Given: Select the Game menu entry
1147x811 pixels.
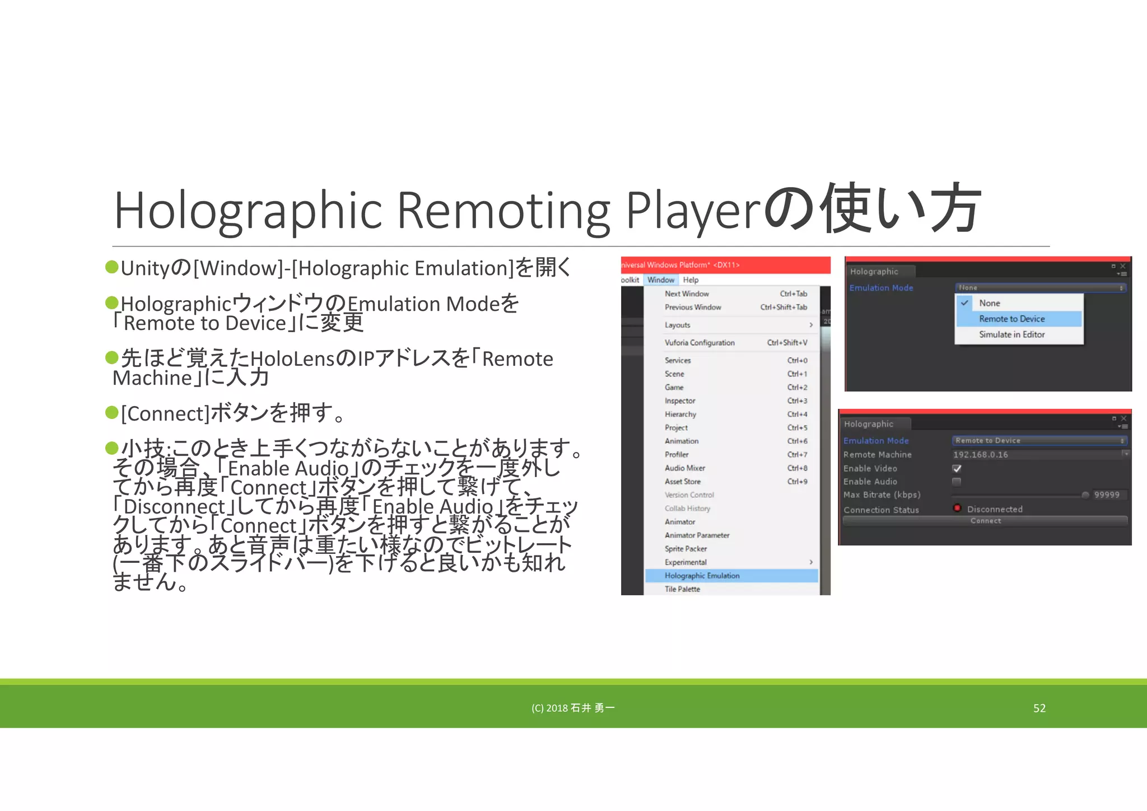Looking at the screenshot, I should (x=732, y=388).
